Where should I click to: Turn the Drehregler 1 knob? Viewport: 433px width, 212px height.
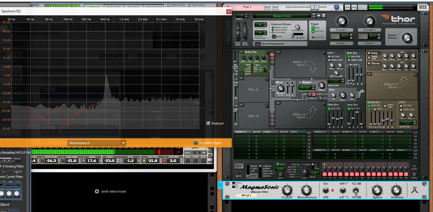click(x=341, y=21)
